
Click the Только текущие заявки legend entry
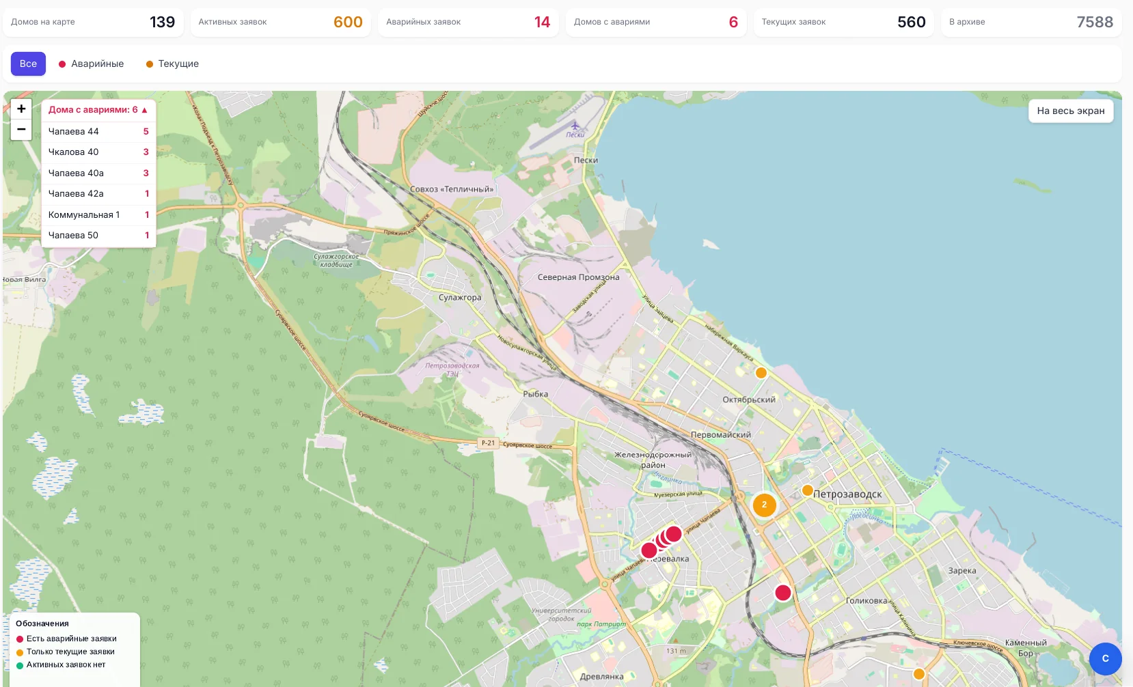coord(66,652)
